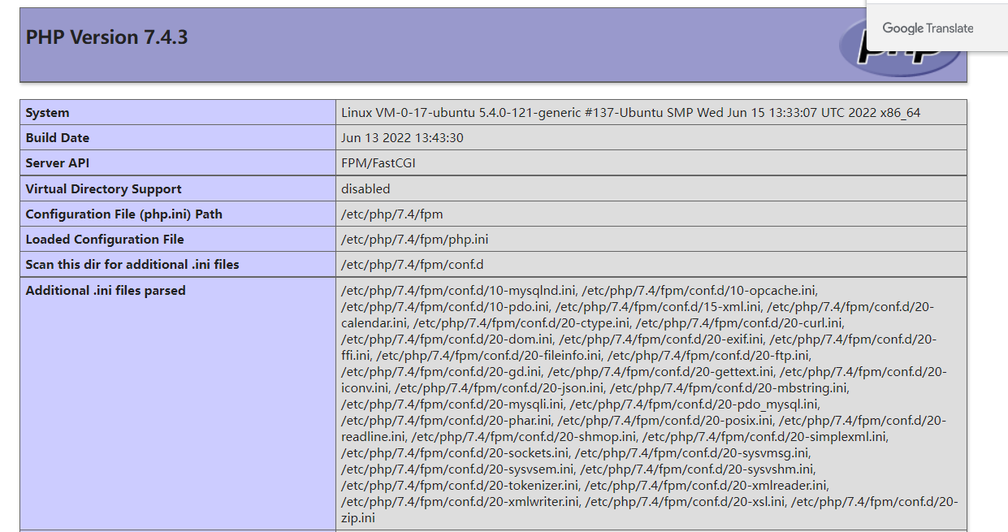Click the "Loaded Configuration File" label
Image resolution: width=1008 pixels, height=532 pixels.
click(105, 240)
